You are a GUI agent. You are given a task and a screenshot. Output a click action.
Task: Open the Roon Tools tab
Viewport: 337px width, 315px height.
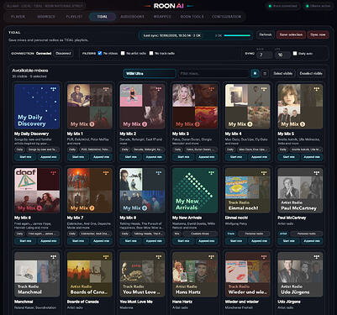192,17
